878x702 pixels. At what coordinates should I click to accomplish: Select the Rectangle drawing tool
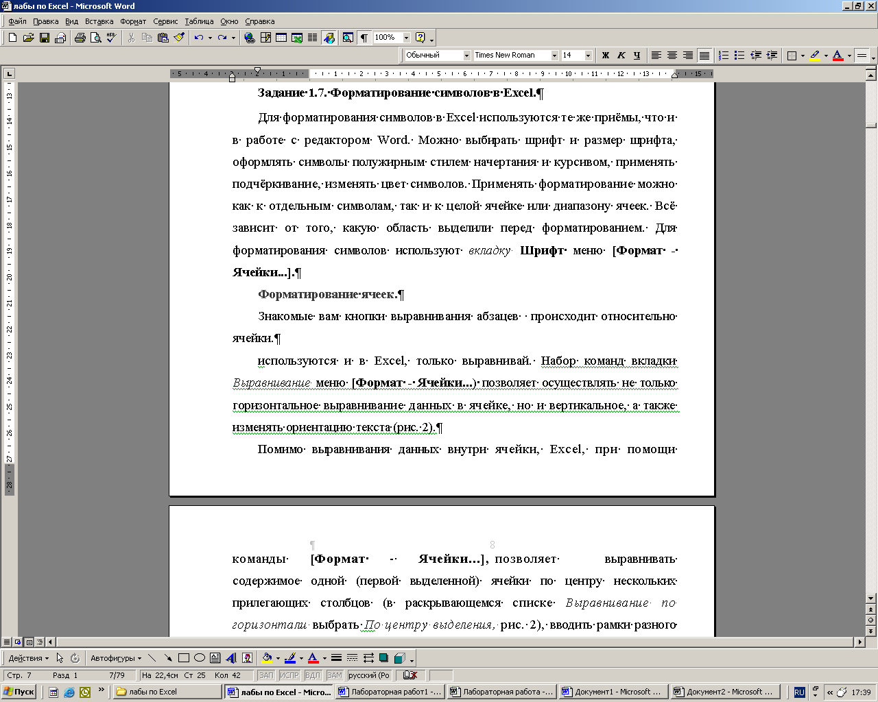pos(184,658)
